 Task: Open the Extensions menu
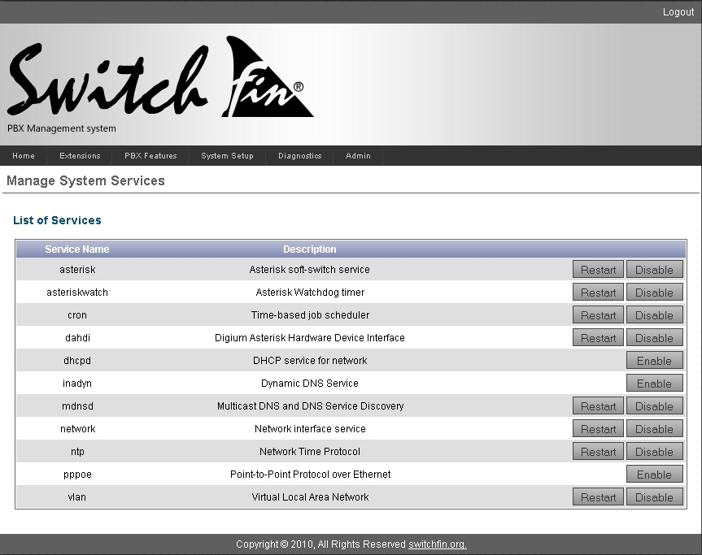click(80, 156)
